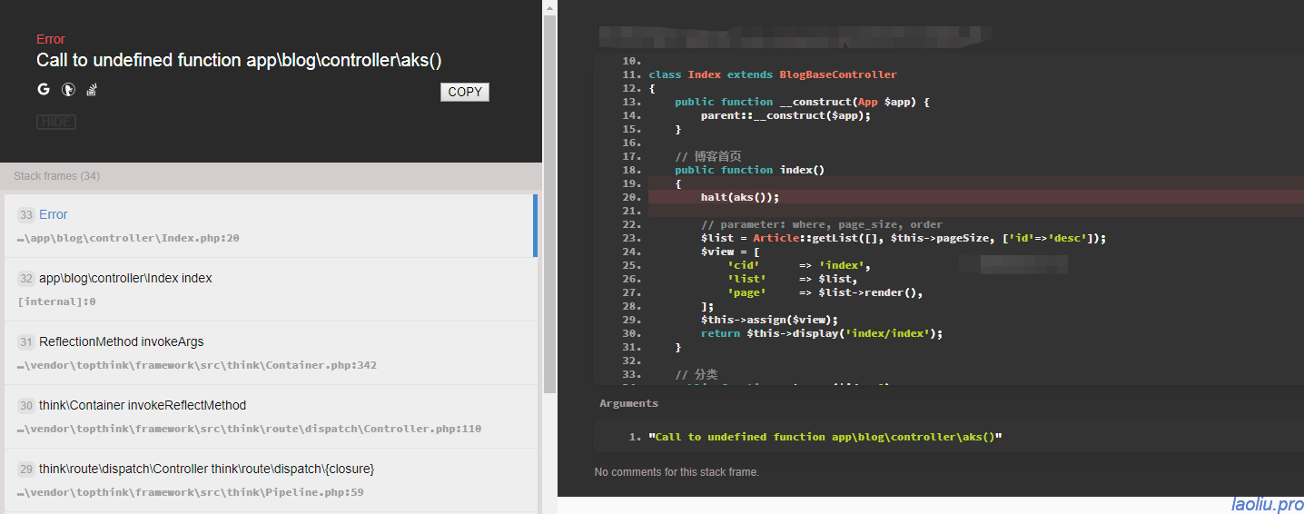Select the argument string in Arguments list
This screenshot has height=514, width=1304.
[825, 437]
